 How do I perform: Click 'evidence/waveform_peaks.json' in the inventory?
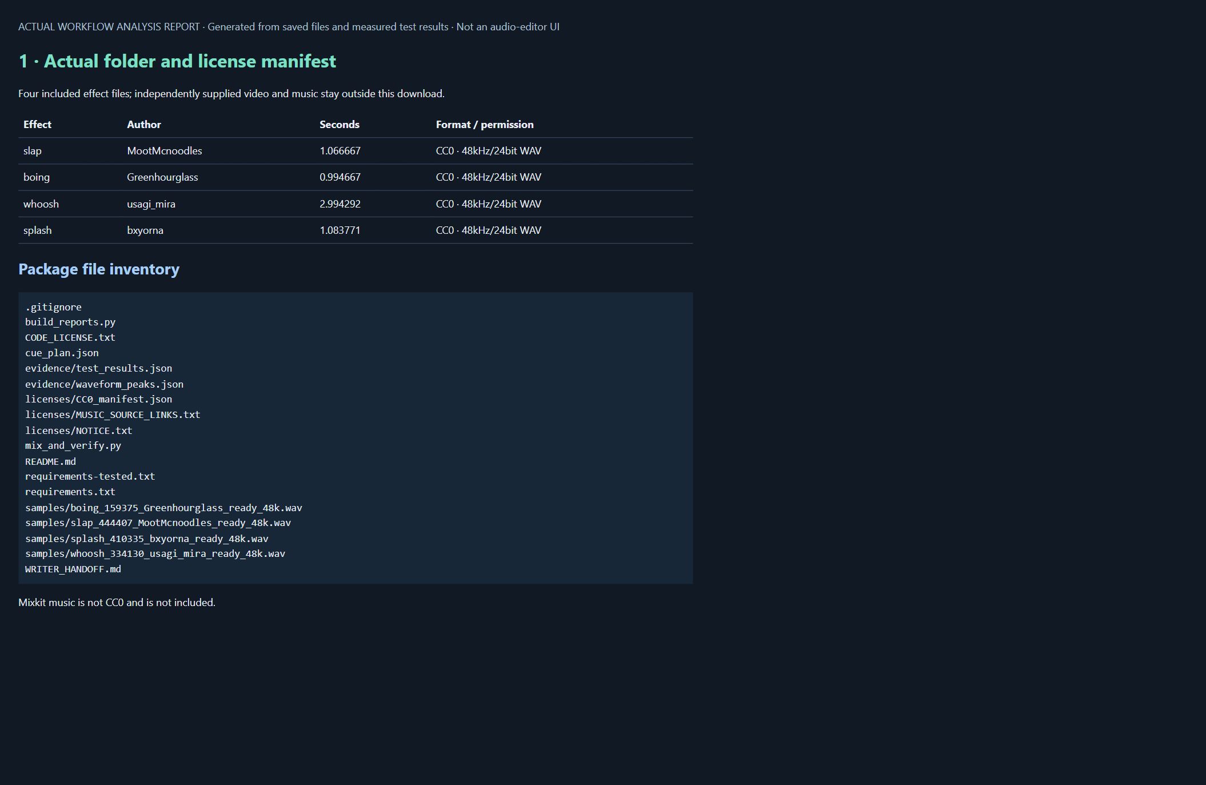(104, 384)
